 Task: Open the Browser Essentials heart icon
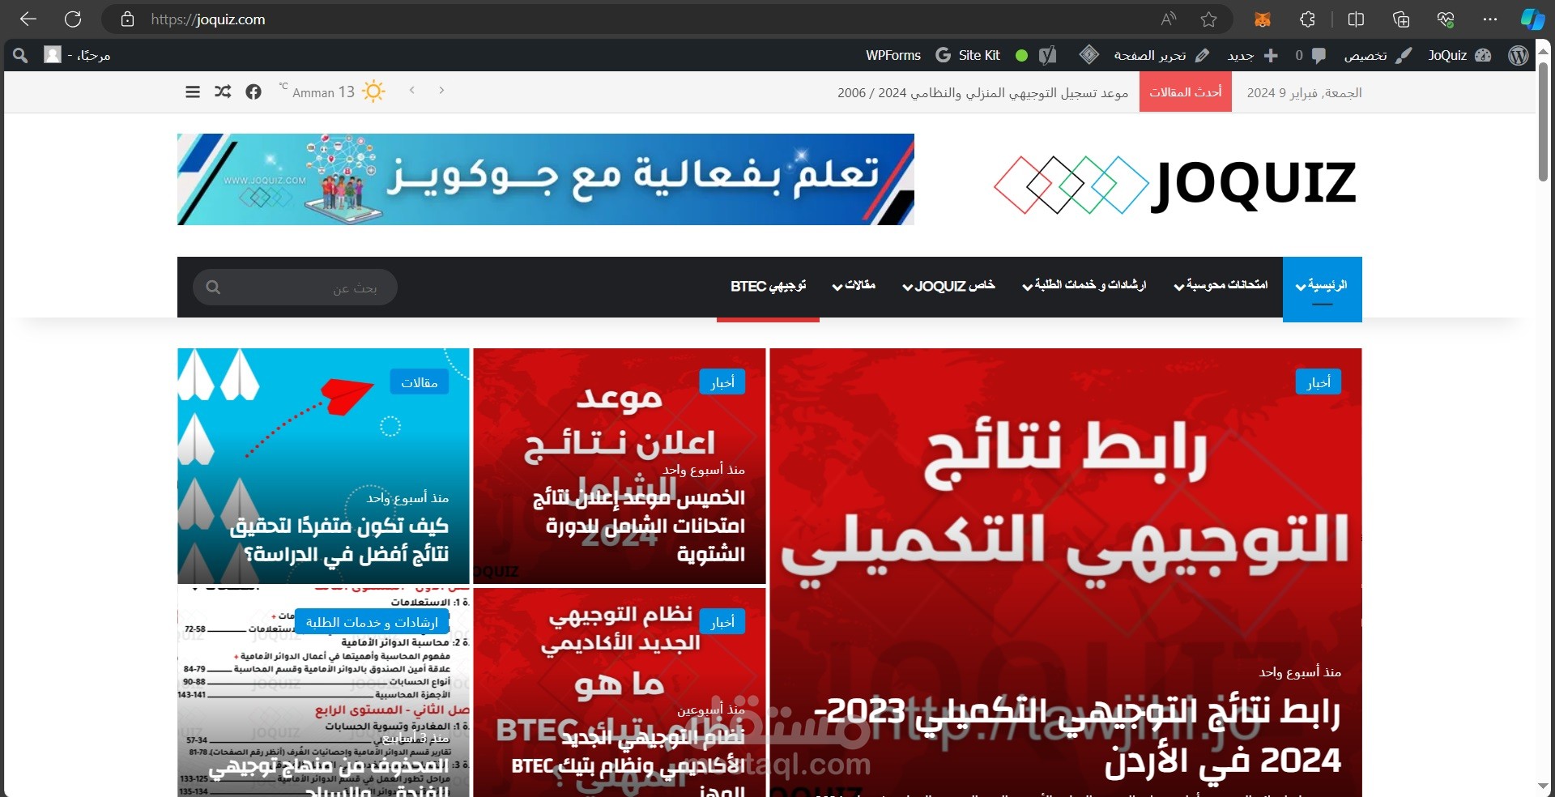(x=1446, y=19)
